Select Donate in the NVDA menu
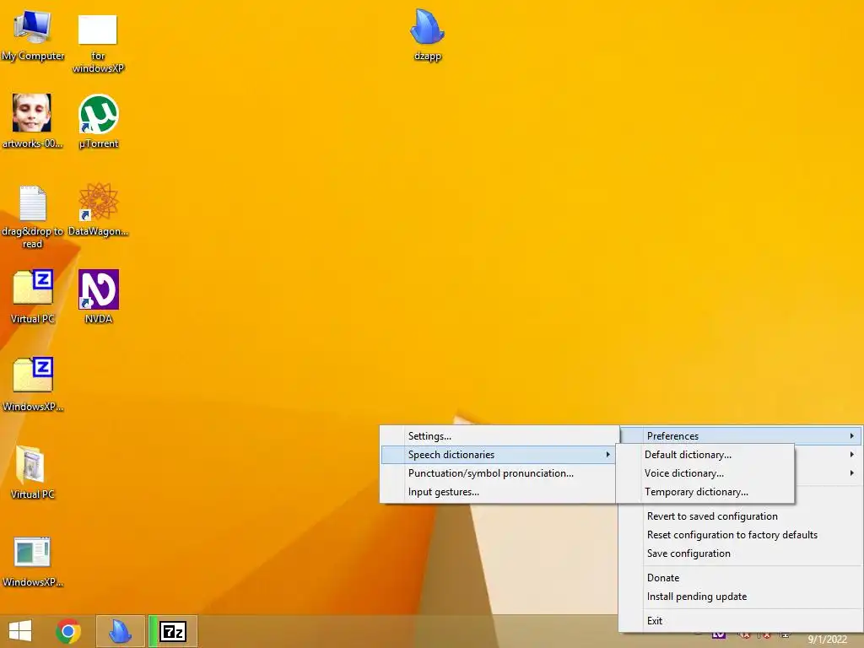The height and width of the screenshot is (648, 864). (741, 578)
